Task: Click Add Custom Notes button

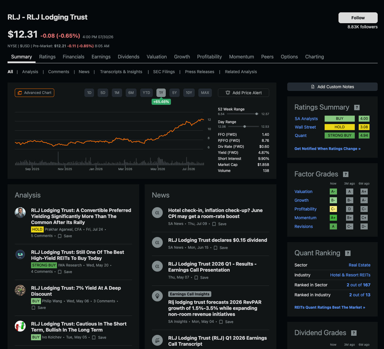Action: 332,87
